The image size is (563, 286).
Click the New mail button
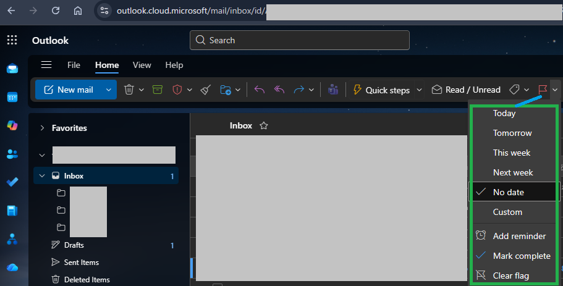pos(69,90)
